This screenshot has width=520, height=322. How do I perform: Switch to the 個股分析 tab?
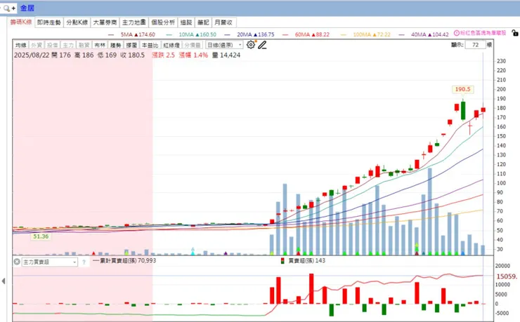point(163,22)
